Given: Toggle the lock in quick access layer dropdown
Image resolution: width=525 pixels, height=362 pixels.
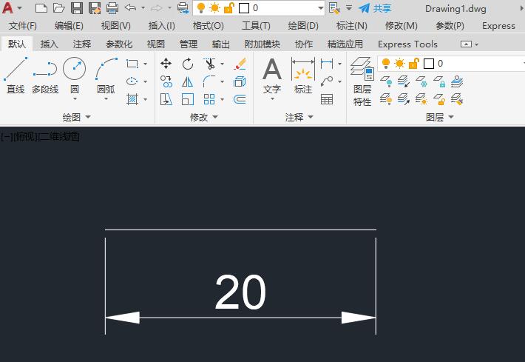Looking at the screenshot, I should pos(228,7).
